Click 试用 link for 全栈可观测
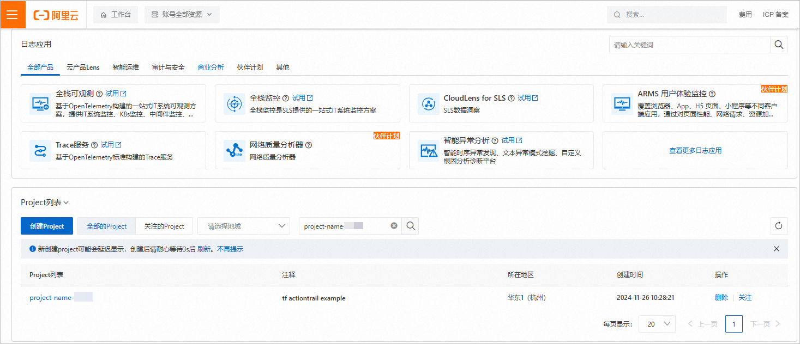This screenshot has width=800, height=344. pos(116,94)
